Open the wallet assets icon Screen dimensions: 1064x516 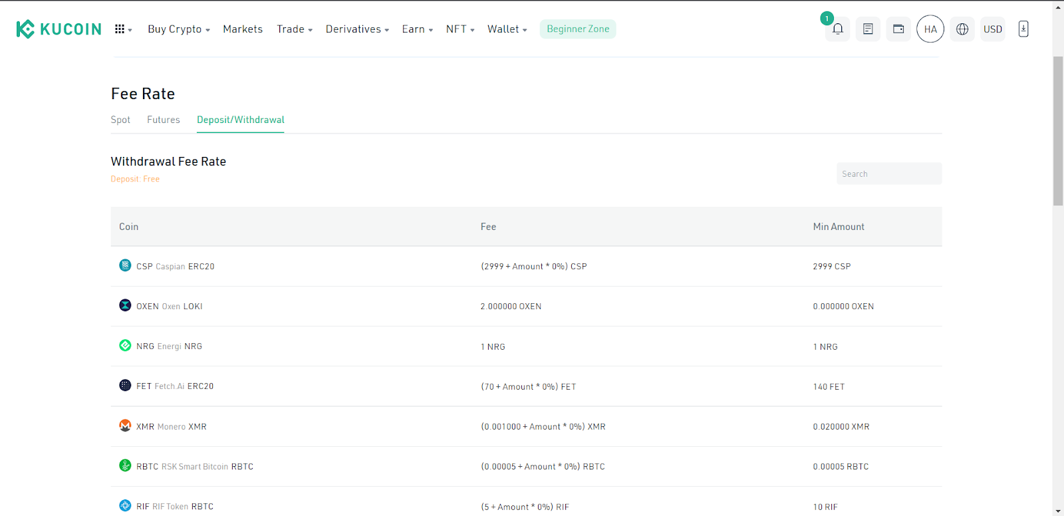point(898,29)
